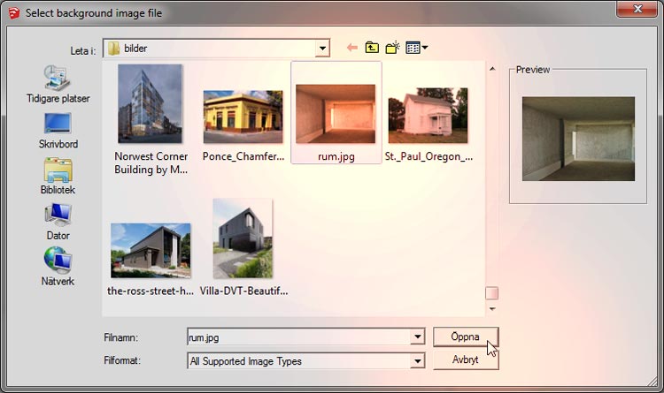Expand the Filnamn dropdown arrow
The height and width of the screenshot is (393, 664).
418,336
